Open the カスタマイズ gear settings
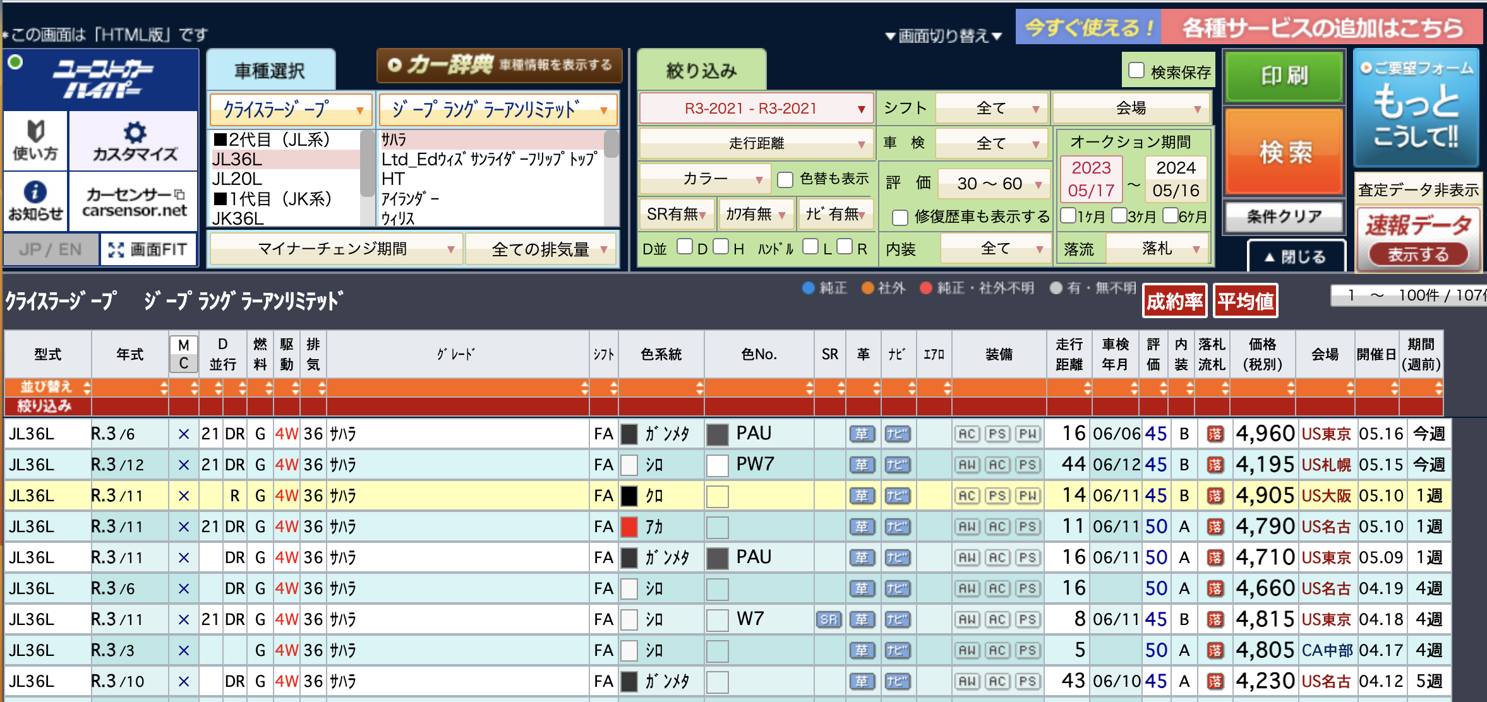 134,140
